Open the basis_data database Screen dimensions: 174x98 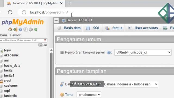pyautogui.click(x=12, y=65)
